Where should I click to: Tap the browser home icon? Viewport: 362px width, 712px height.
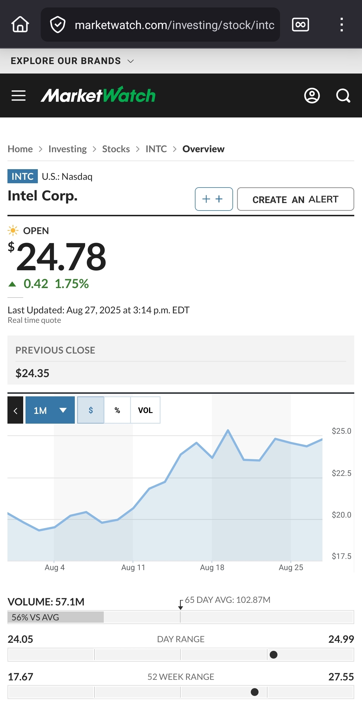pos(20,24)
